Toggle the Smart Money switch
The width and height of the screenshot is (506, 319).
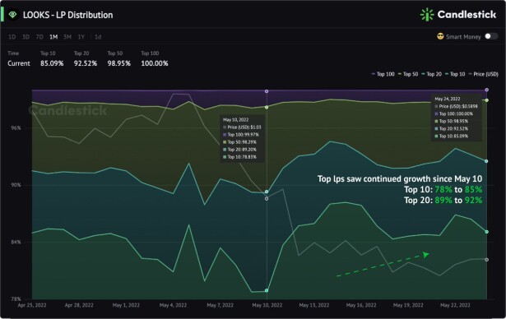491,36
